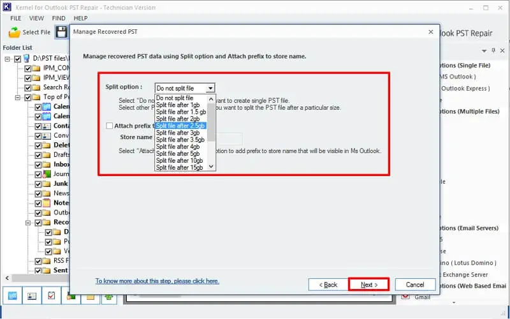The width and height of the screenshot is (510, 319).
Task: Open the contacts card icon in bottom bar
Action: [32, 296]
